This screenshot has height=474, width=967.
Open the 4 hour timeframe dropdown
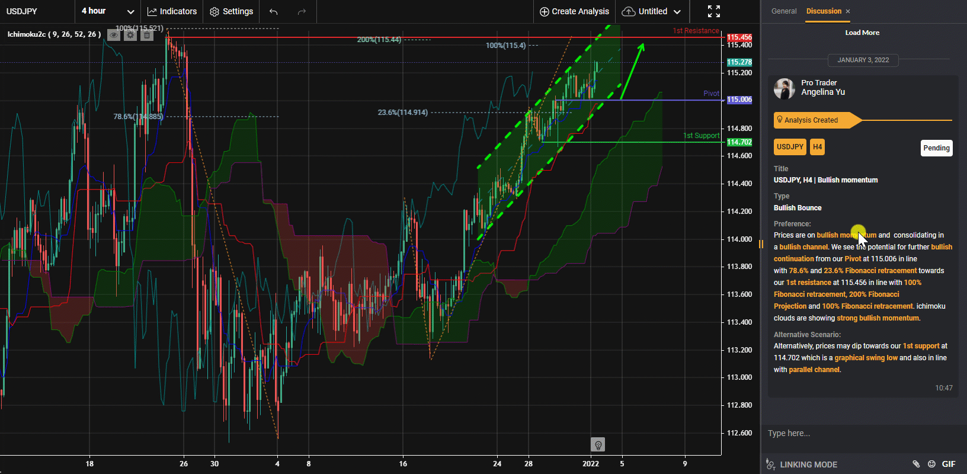107,11
